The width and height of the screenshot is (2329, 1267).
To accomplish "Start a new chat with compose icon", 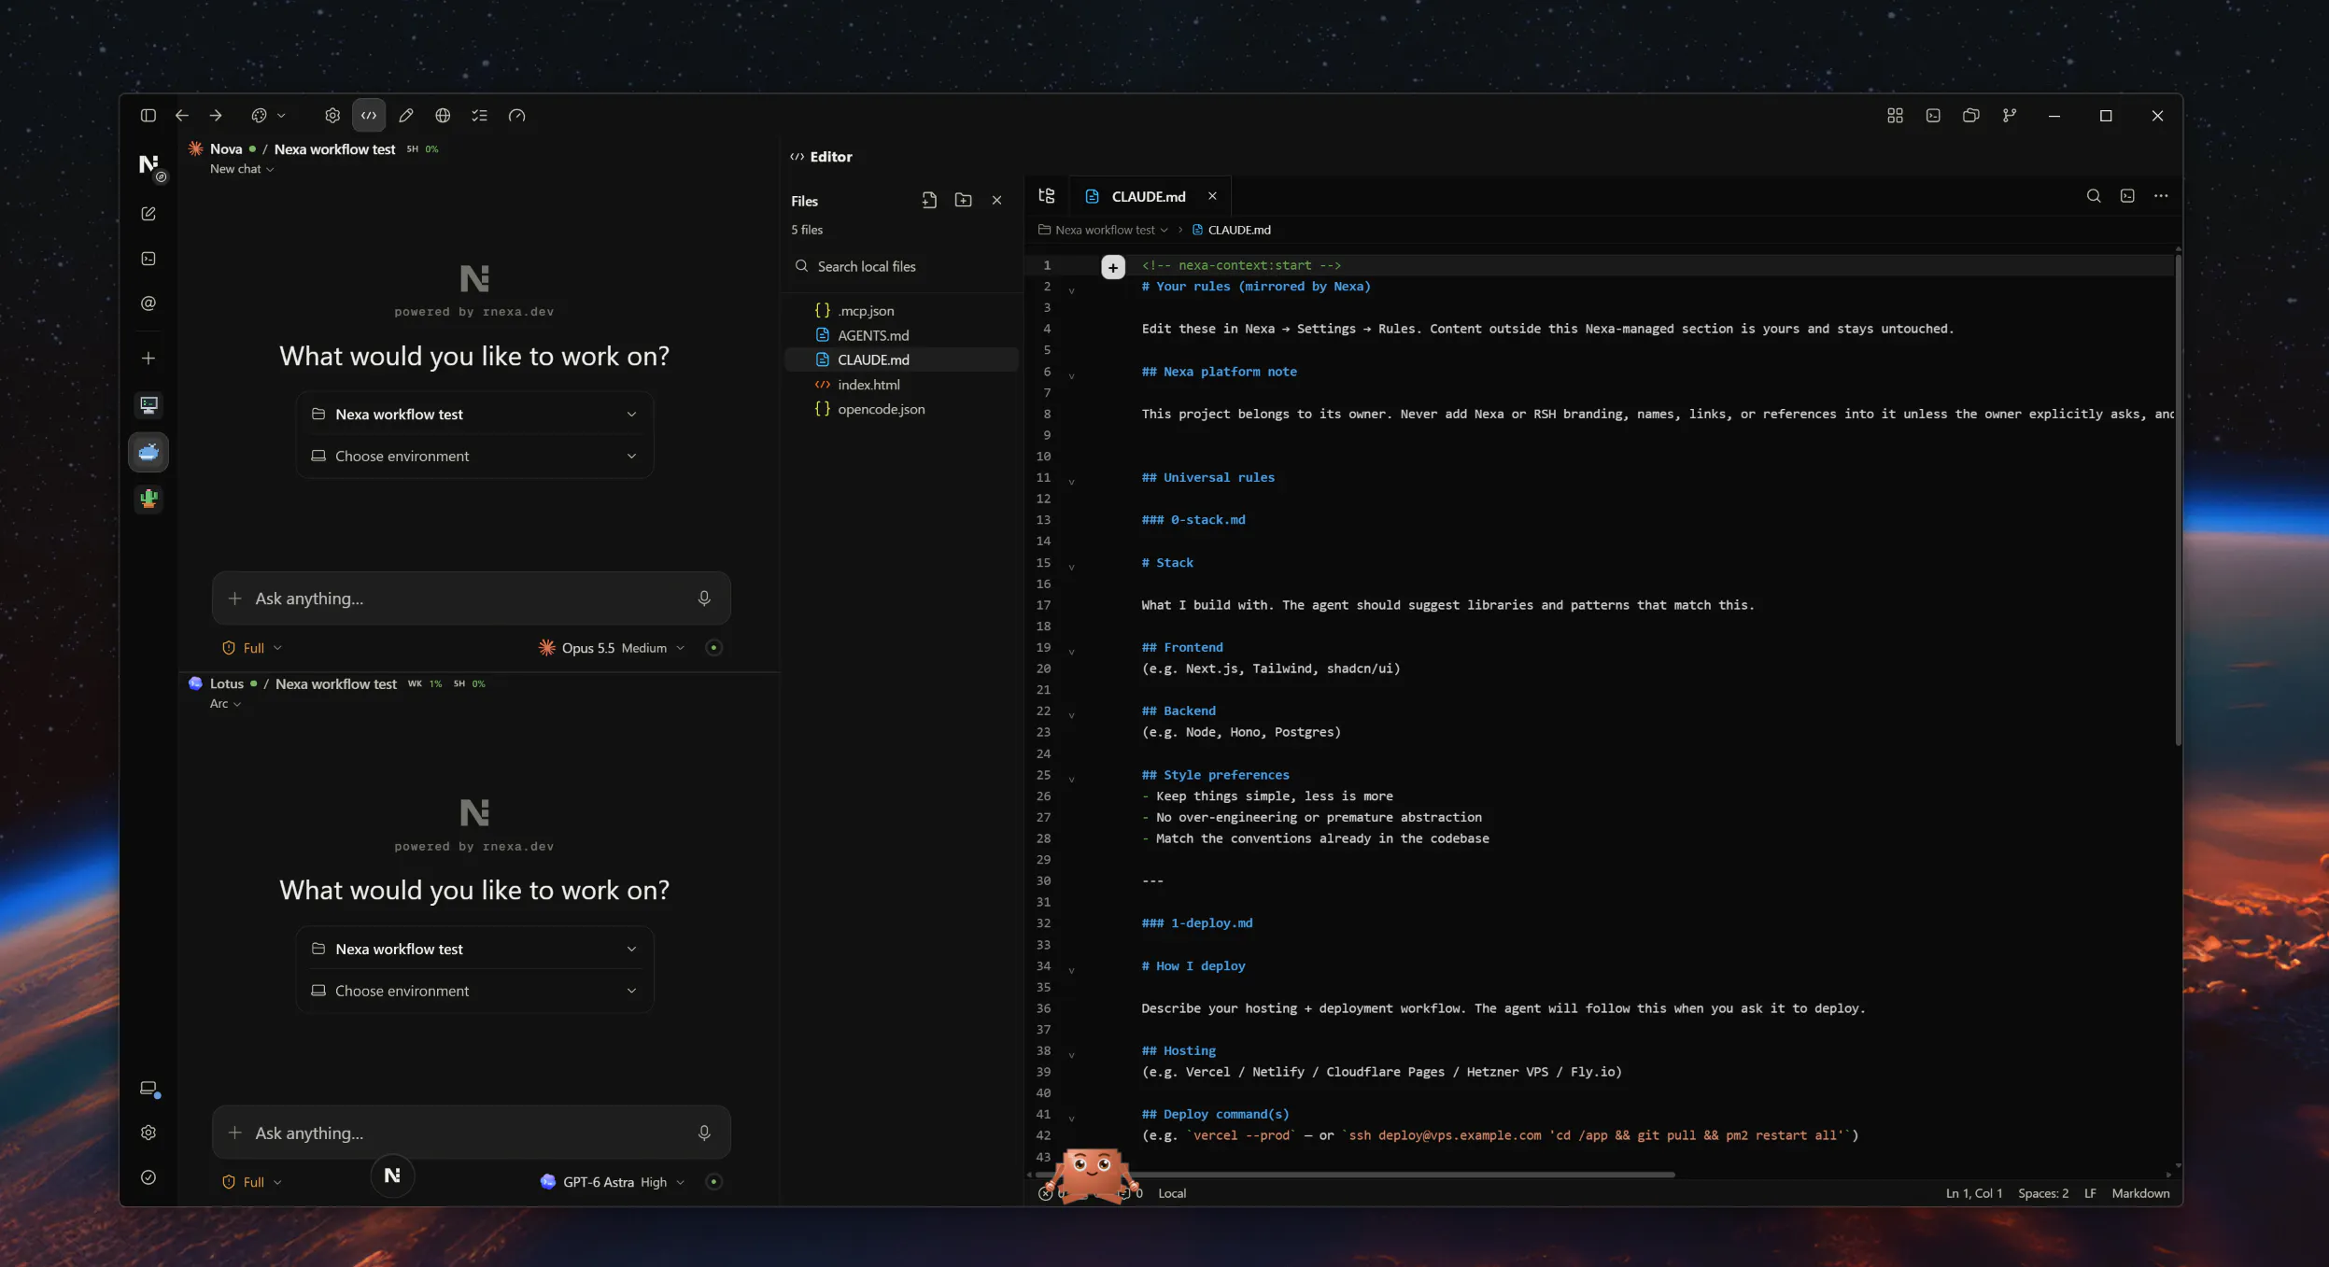I will [x=148, y=214].
